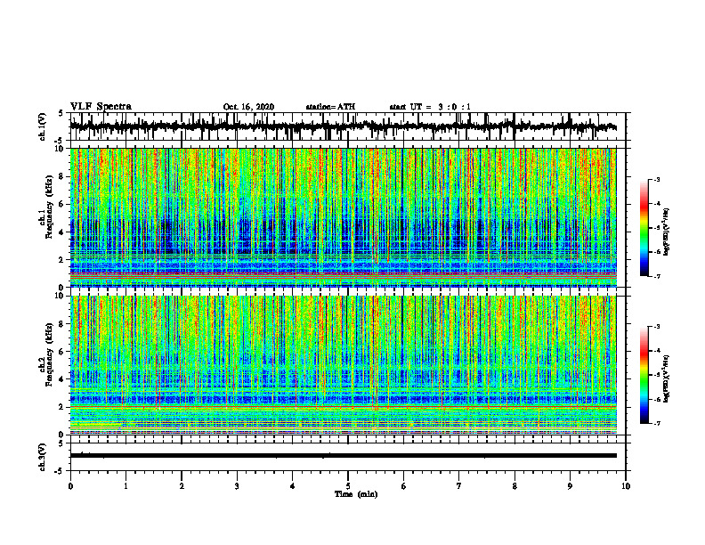The width and height of the screenshot is (705, 545).
Task: Click the time axis tick label "1"
Action: click(x=126, y=486)
